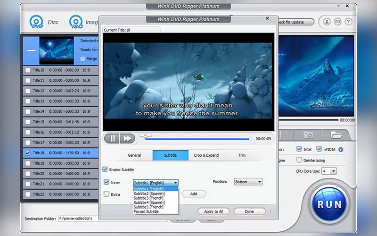This screenshot has width=377, height=236.
Task: Select the Title14 row
Action: 61,111
